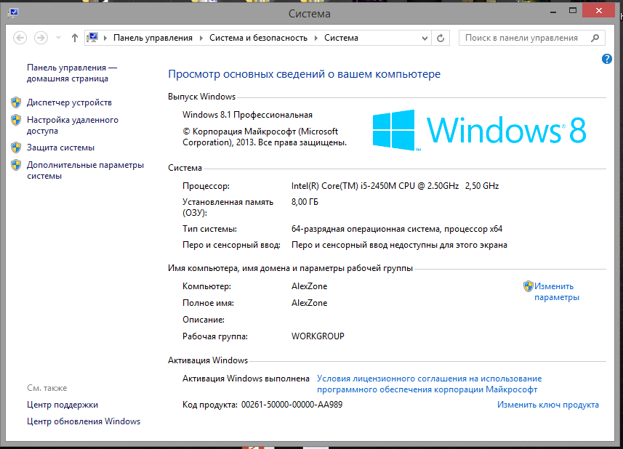Click shield icon next to Дополнительные параметры системы
The height and width of the screenshot is (449, 623).
pyautogui.click(x=16, y=165)
